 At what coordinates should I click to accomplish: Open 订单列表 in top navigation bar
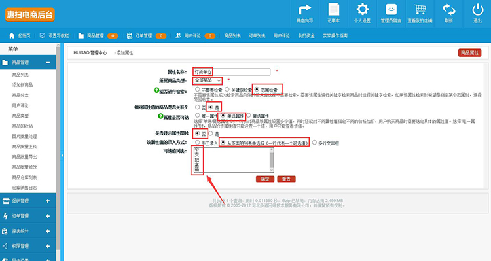pyautogui.click(x=257, y=36)
